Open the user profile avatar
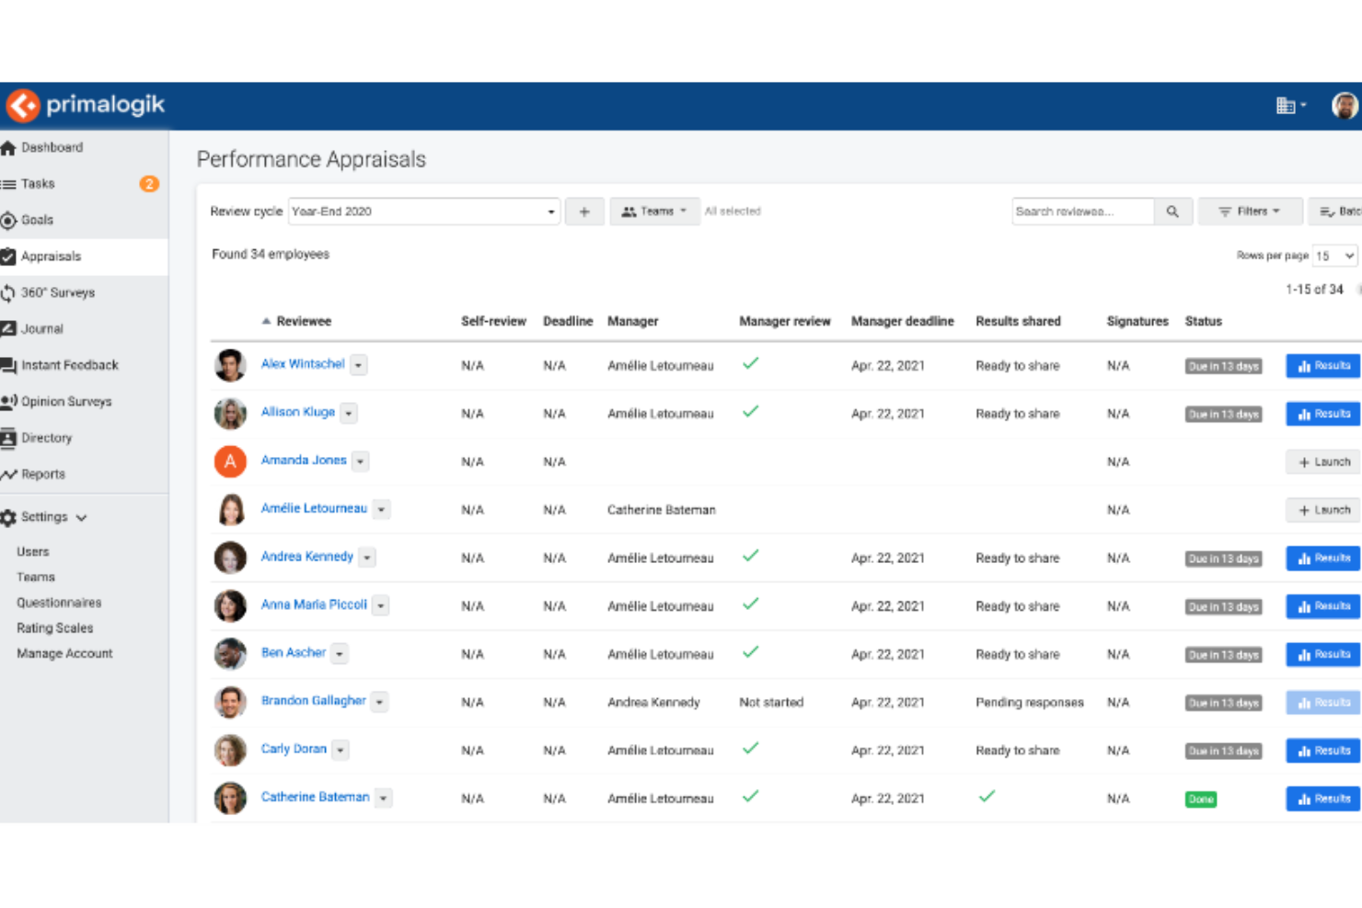This screenshot has width=1362, height=908. click(x=1345, y=106)
